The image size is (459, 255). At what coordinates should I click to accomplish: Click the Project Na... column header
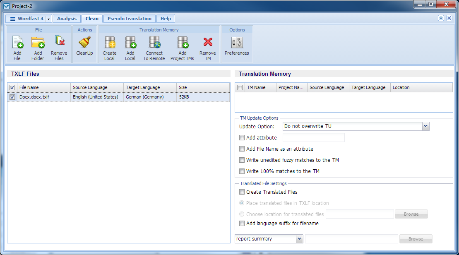point(291,87)
